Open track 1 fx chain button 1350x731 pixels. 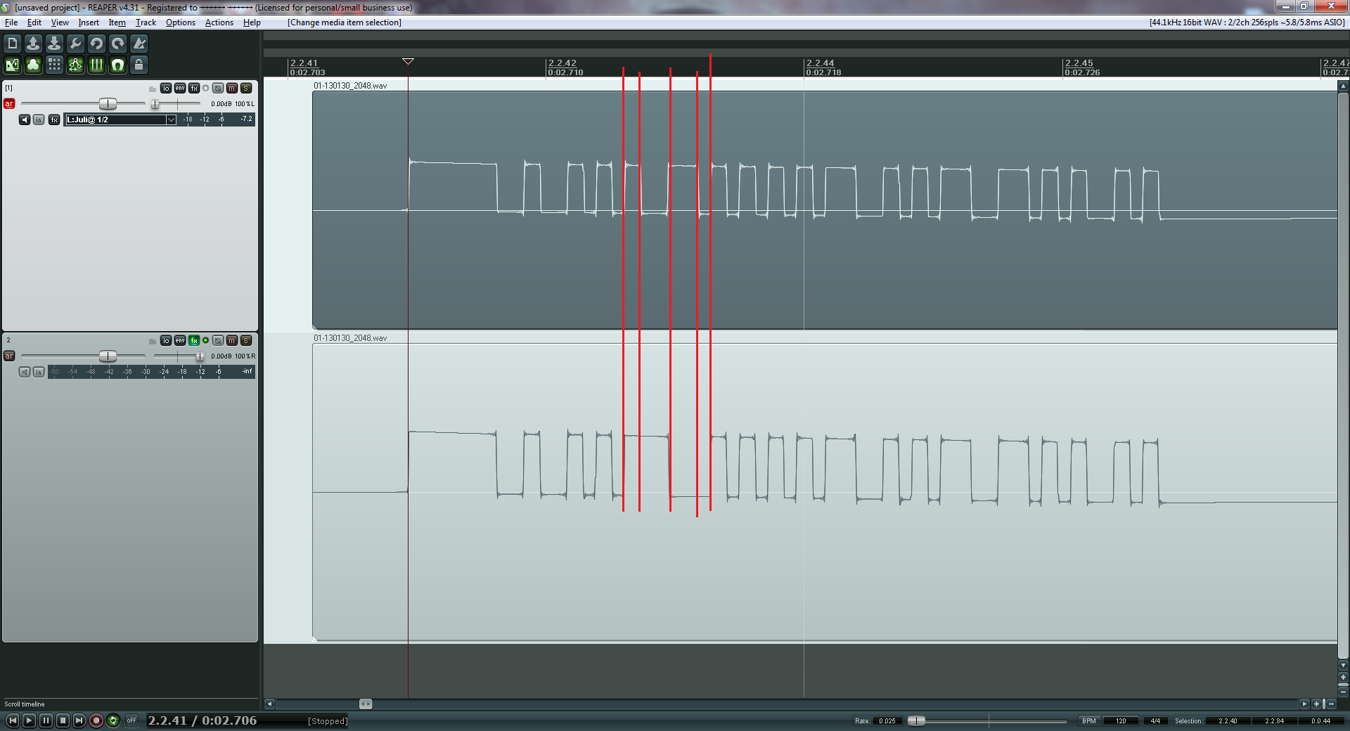[194, 89]
